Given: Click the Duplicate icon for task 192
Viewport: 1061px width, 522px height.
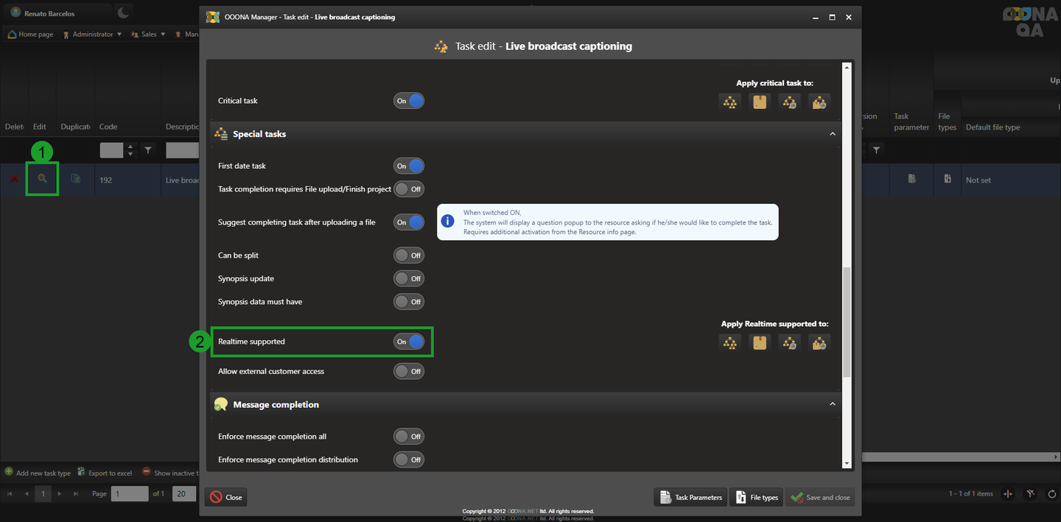Looking at the screenshot, I should tap(75, 179).
